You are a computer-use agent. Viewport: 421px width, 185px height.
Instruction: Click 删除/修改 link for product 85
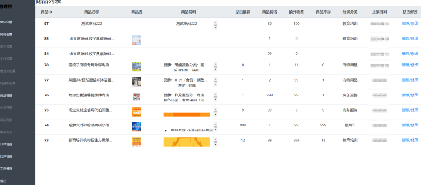pos(410,38)
